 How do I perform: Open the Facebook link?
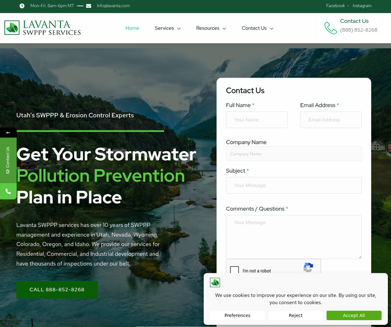(335, 6)
